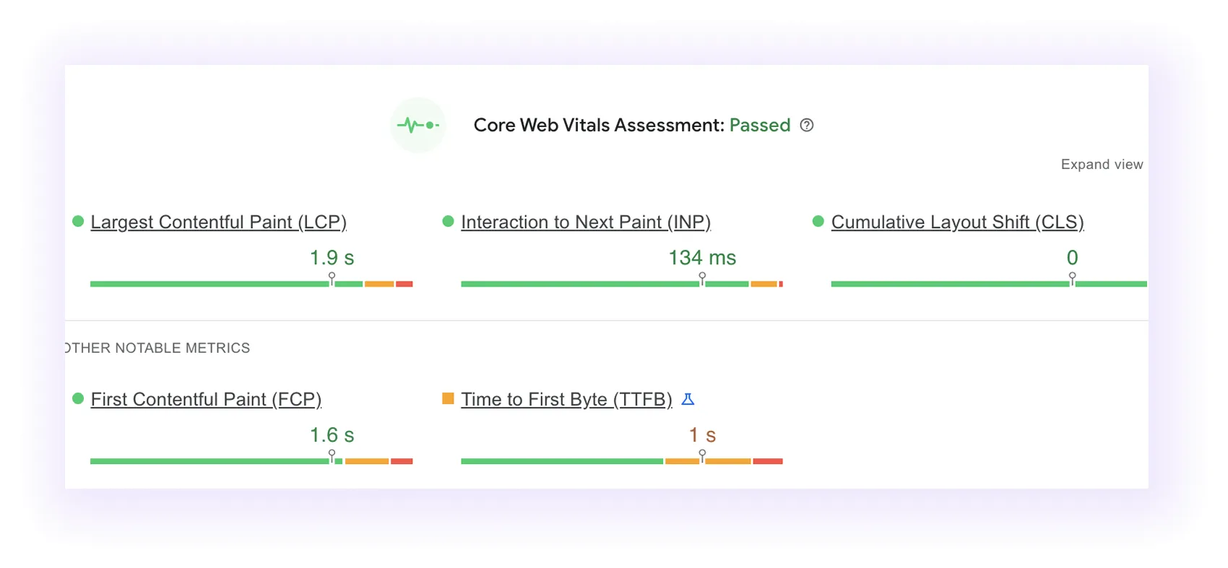Open the First Contentful Paint (FCP) link
The height and width of the screenshot is (568, 1228).
coord(206,399)
